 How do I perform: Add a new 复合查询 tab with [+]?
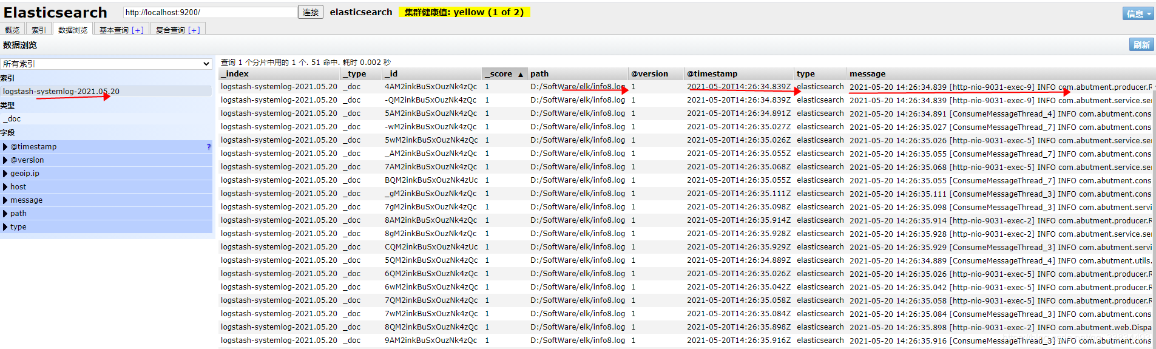pyautogui.click(x=194, y=30)
